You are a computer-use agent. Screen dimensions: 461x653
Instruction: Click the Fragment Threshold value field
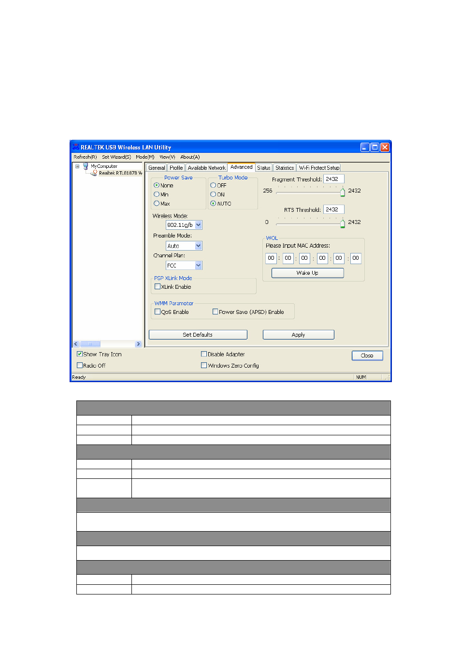coord(334,179)
